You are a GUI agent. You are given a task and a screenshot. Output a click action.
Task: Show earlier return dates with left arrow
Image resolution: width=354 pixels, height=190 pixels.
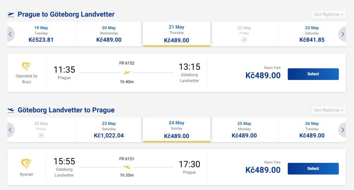click(10, 130)
